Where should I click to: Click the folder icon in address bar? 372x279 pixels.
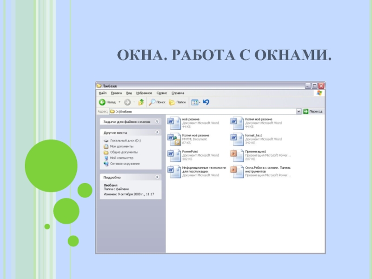point(113,111)
